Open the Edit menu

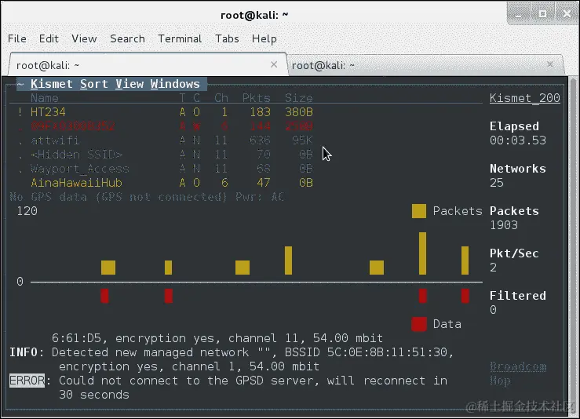pyautogui.click(x=49, y=38)
